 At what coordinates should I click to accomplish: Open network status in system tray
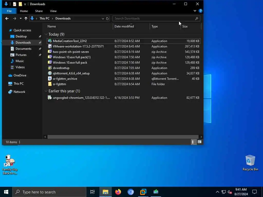[224, 192]
